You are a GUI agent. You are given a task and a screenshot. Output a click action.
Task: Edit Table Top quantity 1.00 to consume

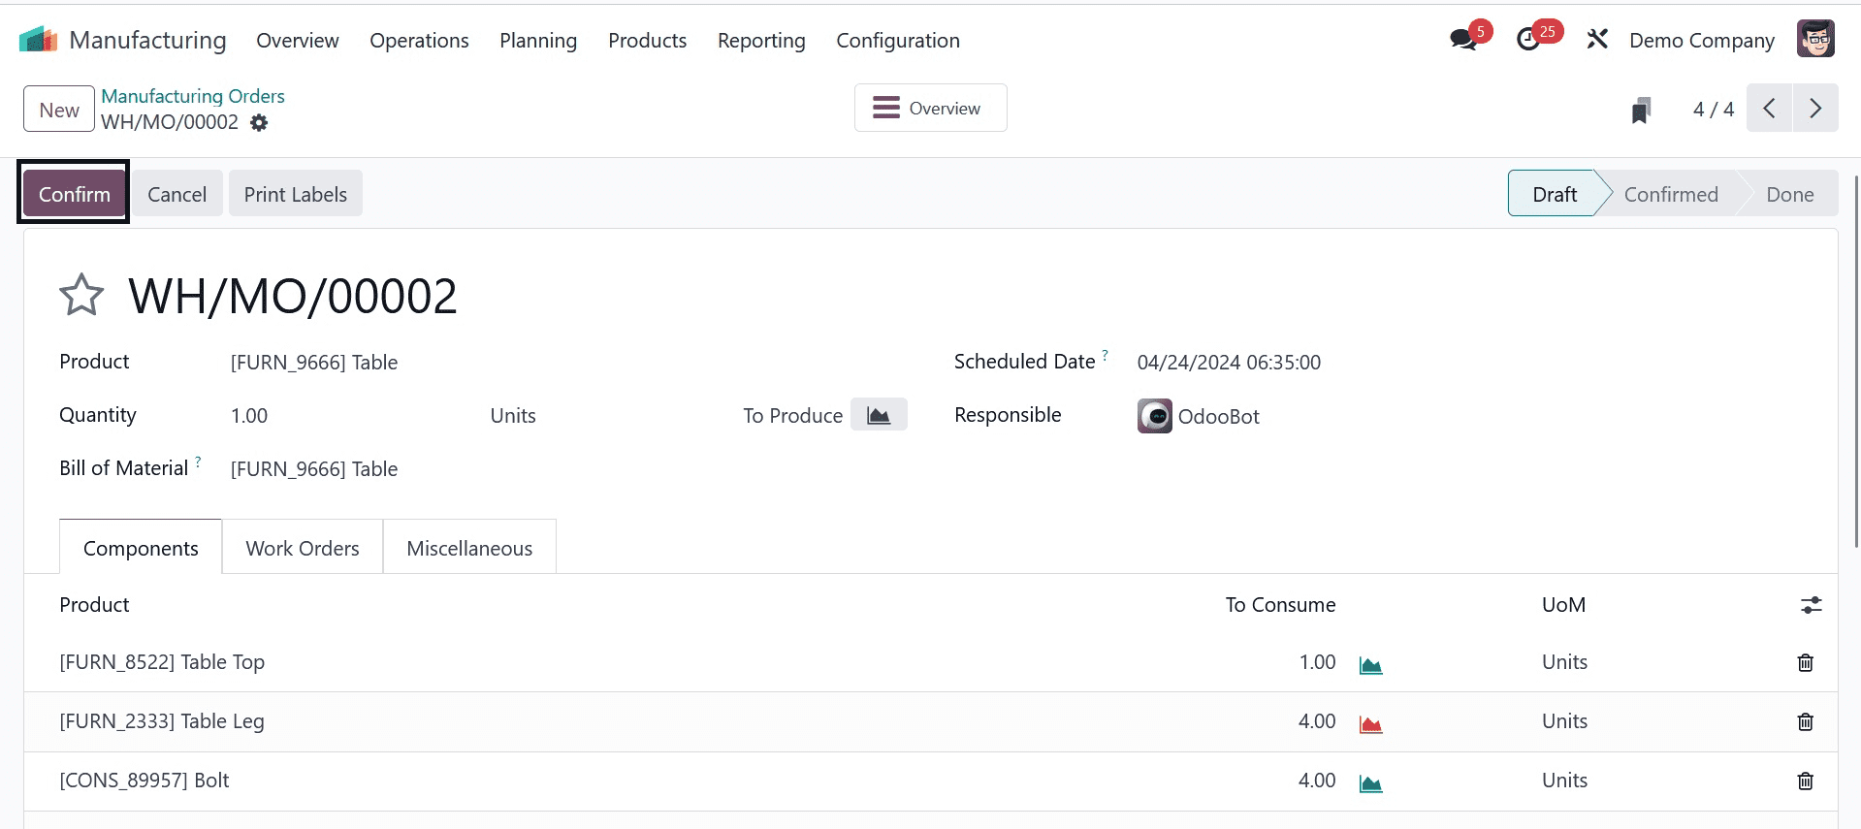[x=1317, y=662]
